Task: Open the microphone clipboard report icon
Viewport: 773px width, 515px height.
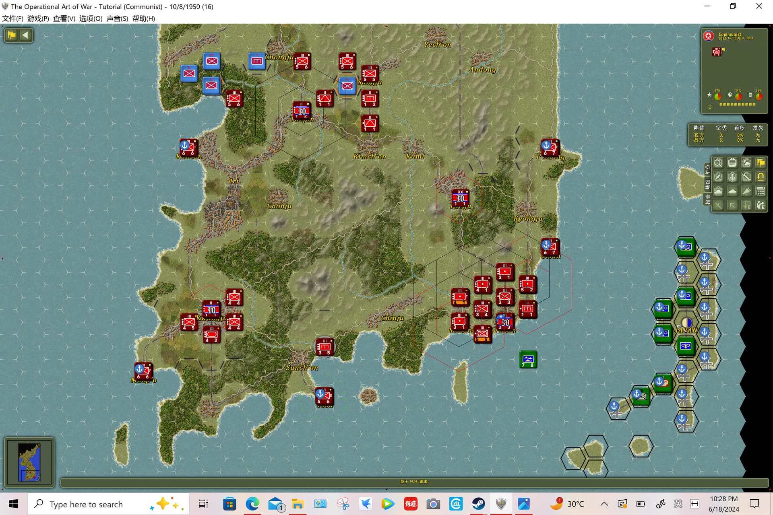Action: click(732, 177)
